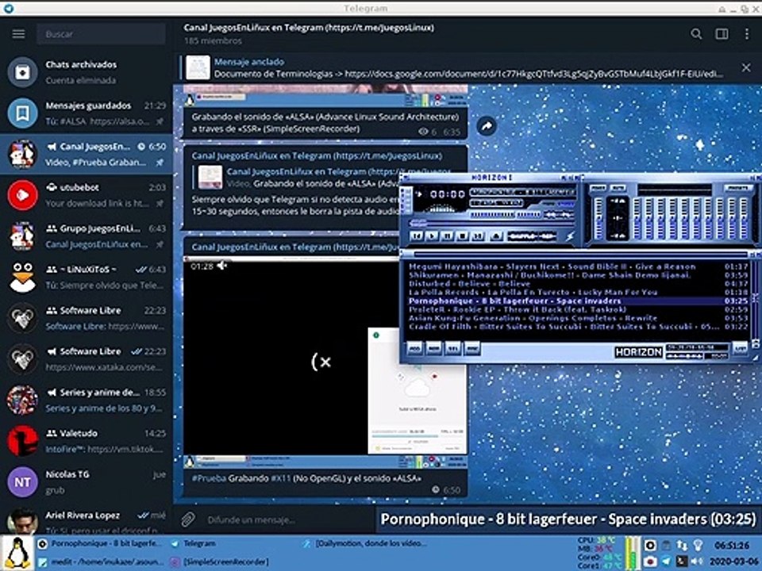Switch to SimpleScreenRecorder taskbar entry
The image size is (762, 571).
point(219,561)
